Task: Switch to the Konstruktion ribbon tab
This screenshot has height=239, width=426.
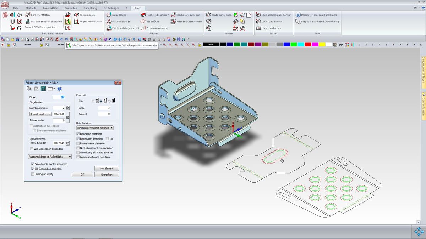Action: coord(50,8)
